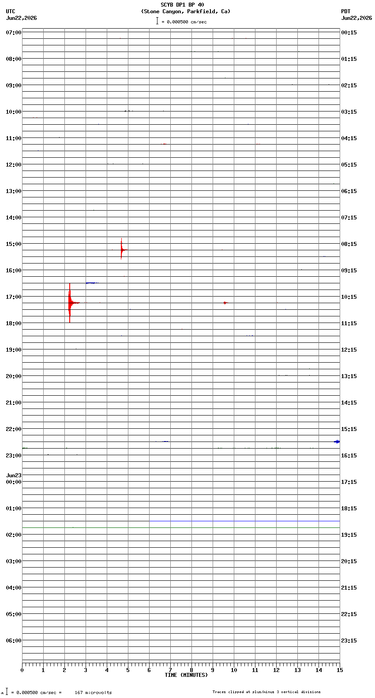Viewport: 375px width, 698px height.
Task: Click the 'Jun23' date change label
Action: point(14,475)
